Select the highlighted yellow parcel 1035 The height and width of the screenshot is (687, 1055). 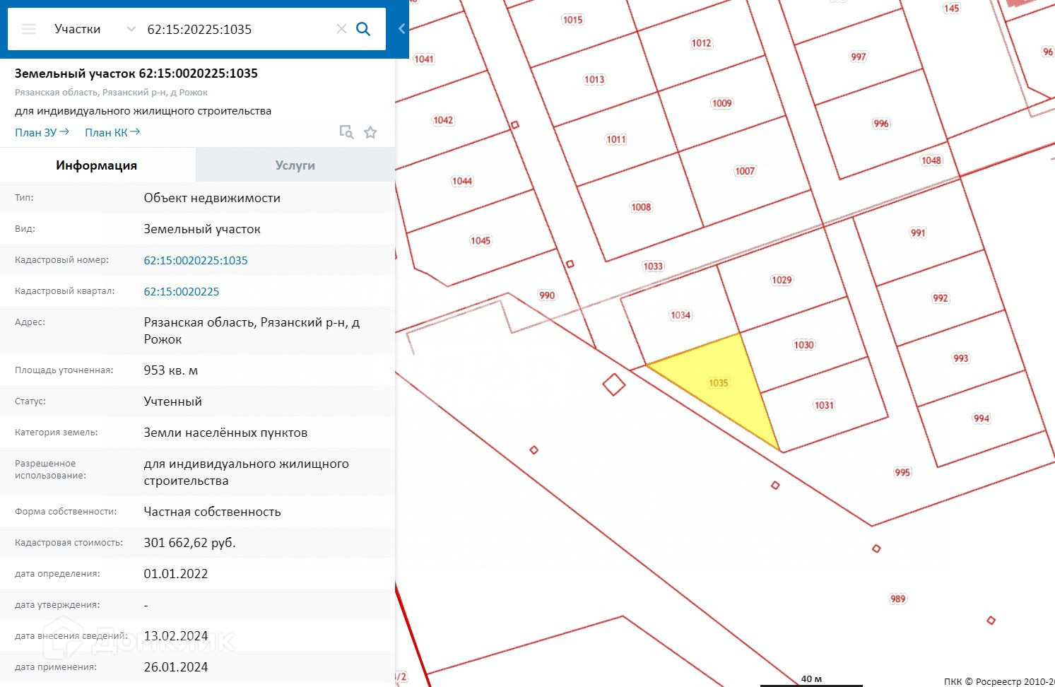click(x=719, y=383)
